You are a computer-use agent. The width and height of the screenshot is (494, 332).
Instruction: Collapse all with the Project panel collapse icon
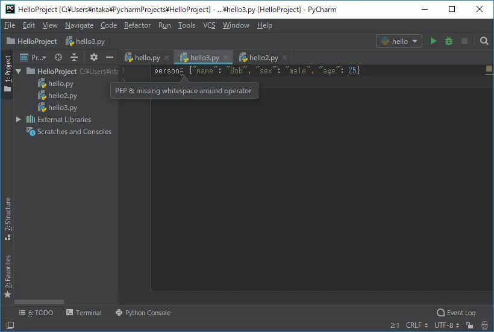click(74, 57)
